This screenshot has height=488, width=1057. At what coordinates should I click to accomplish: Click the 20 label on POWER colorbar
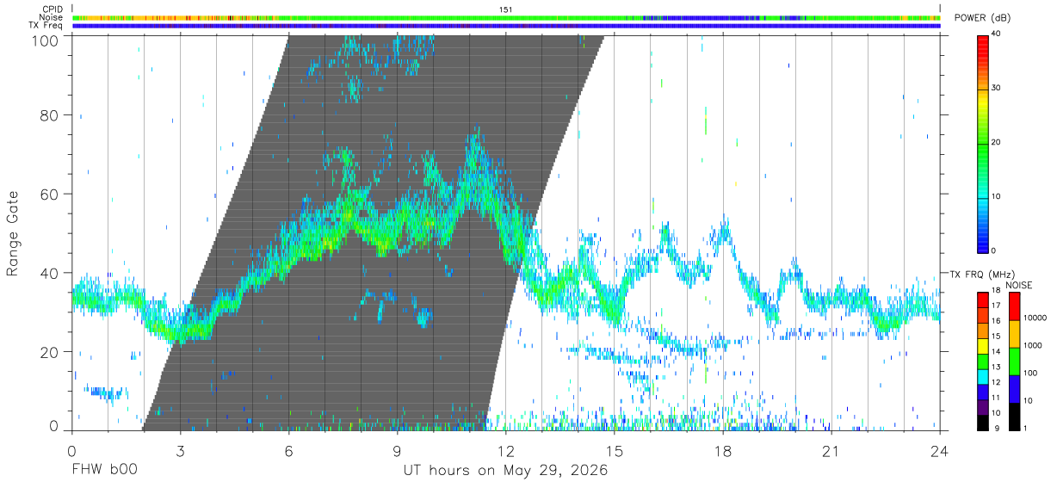click(x=998, y=143)
